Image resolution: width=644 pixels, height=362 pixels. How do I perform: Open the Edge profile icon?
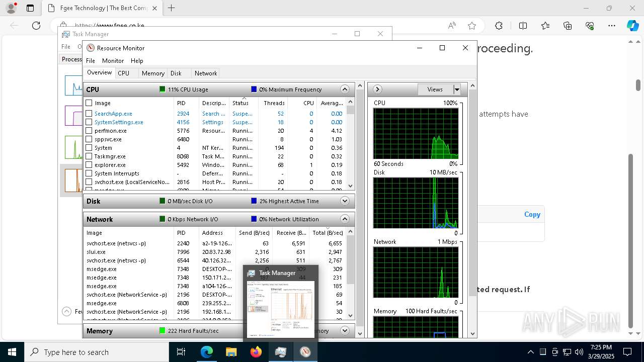[x=11, y=8]
